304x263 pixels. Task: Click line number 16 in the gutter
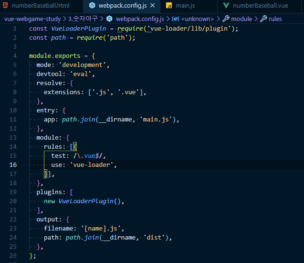coord(13,165)
